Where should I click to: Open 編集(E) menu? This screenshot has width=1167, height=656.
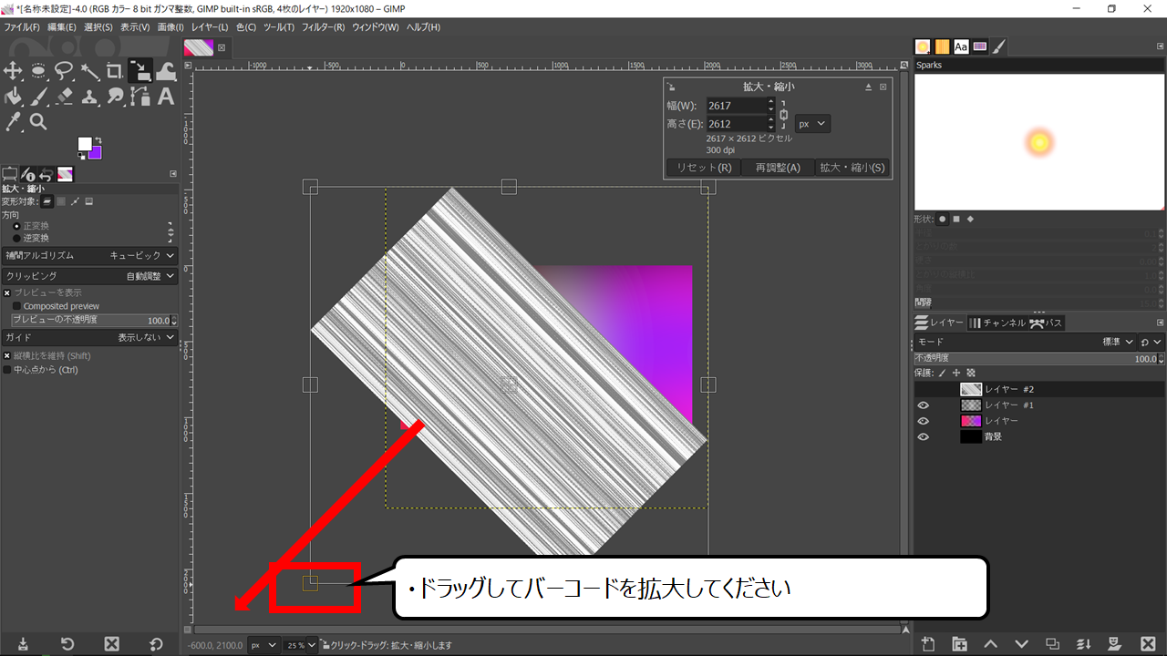[62, 27]
